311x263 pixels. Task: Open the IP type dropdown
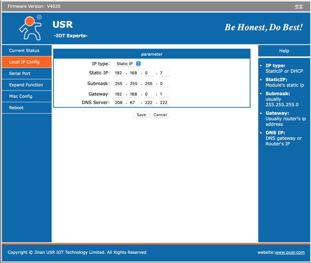(128, 64)
